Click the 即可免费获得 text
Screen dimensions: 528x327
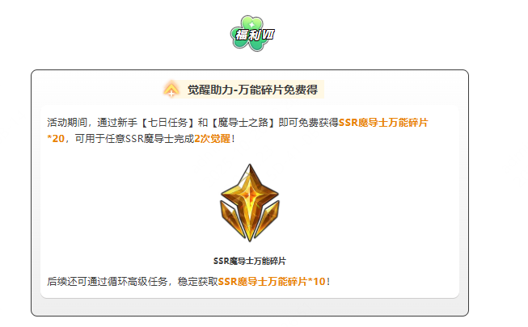pos(308,123)
